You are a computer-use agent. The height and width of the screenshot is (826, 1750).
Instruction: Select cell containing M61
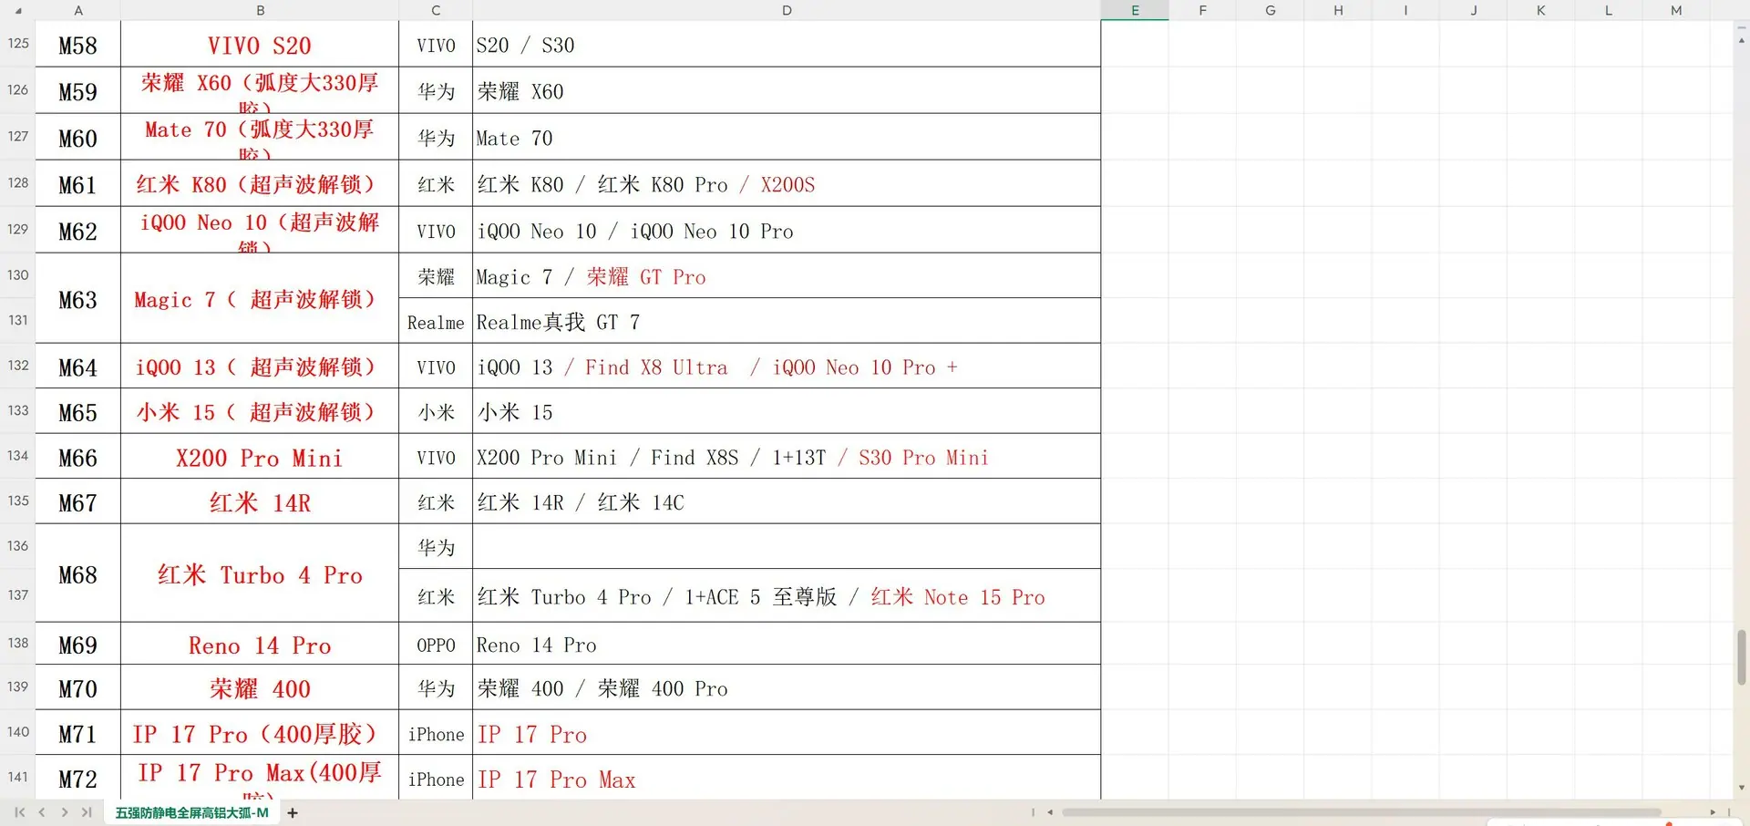point(78,183)
